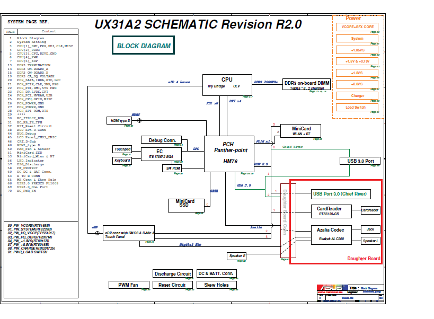Select page row 68 USB3.0 FRESCO FL1009
Image resolution: width=434 pixels, height=319 pixels.
tap(33, 183)
